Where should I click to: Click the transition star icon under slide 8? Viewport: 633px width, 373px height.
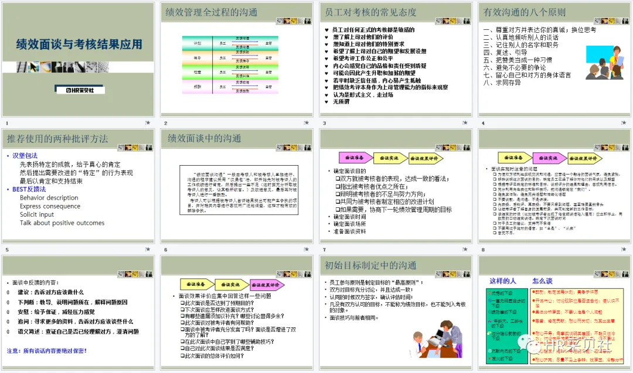point(624,249)
